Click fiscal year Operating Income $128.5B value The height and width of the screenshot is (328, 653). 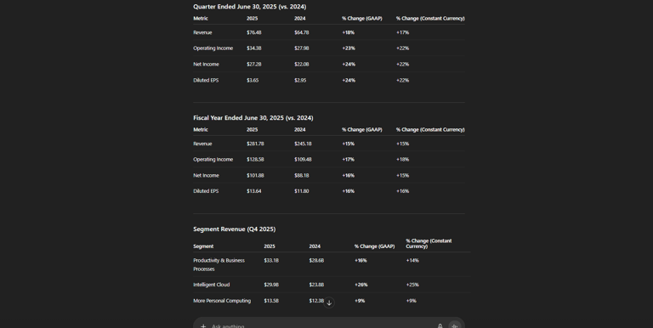[x=255, y=160]
